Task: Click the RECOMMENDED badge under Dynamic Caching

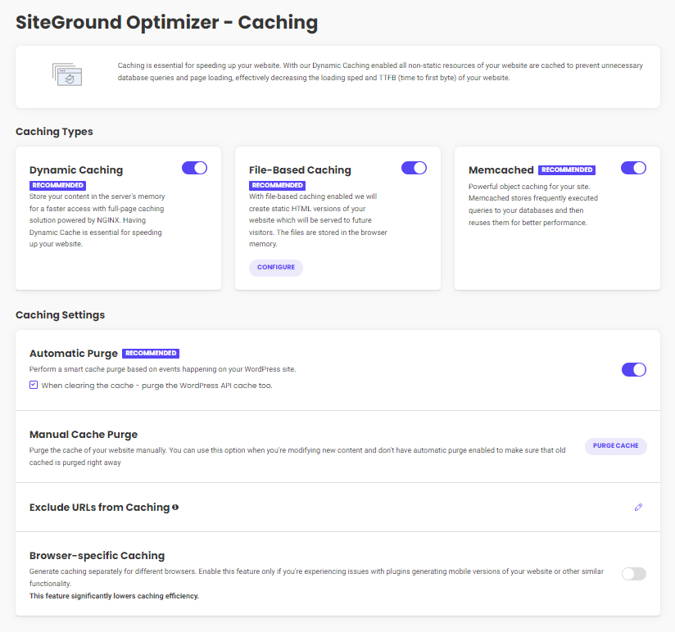Action: click(x=57, y=185)
